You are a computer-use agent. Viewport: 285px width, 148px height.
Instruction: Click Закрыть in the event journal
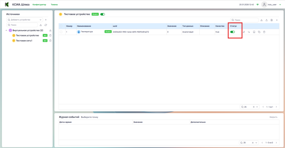pos(273,117)
